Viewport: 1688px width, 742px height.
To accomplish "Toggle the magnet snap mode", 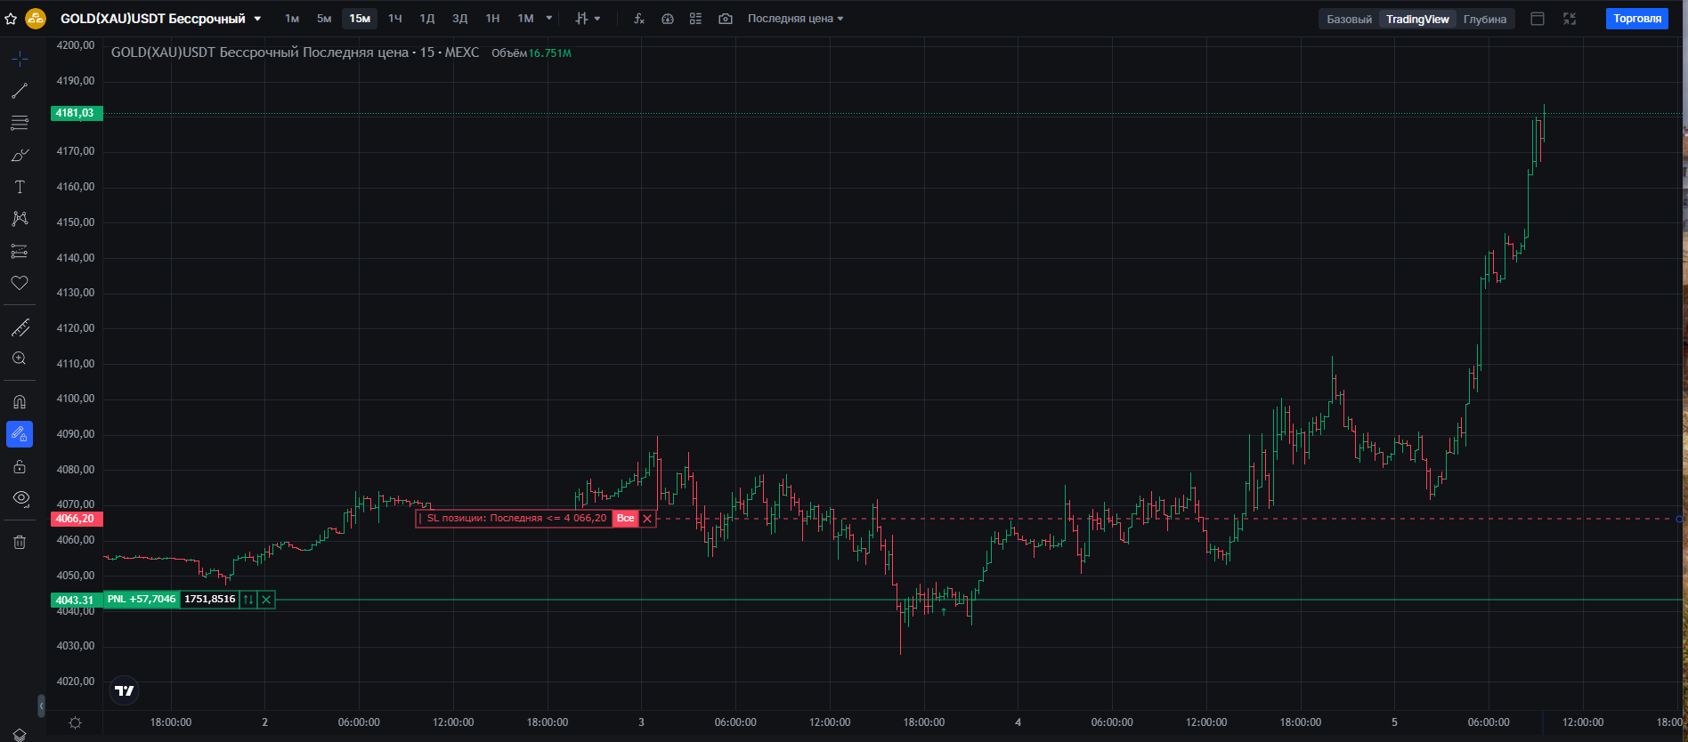I will [x=20, y=402].
